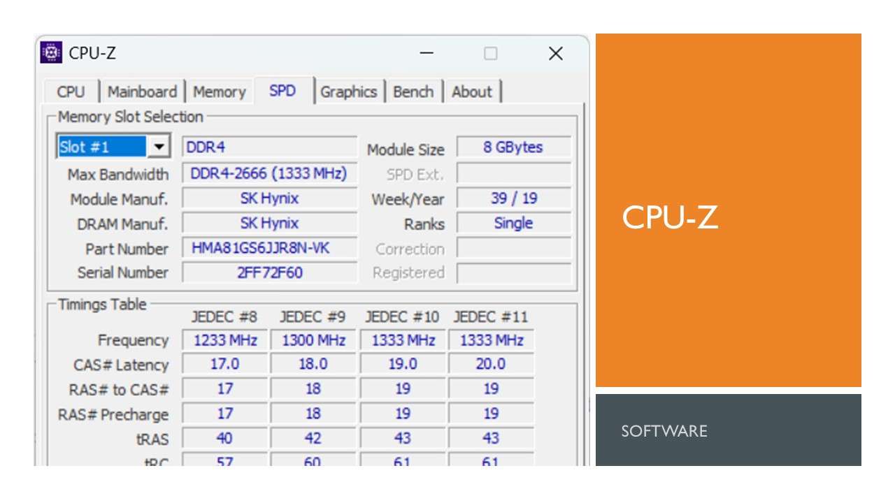
Task: Click the RAS# Precharge row label
Action: tap(113, 414)
